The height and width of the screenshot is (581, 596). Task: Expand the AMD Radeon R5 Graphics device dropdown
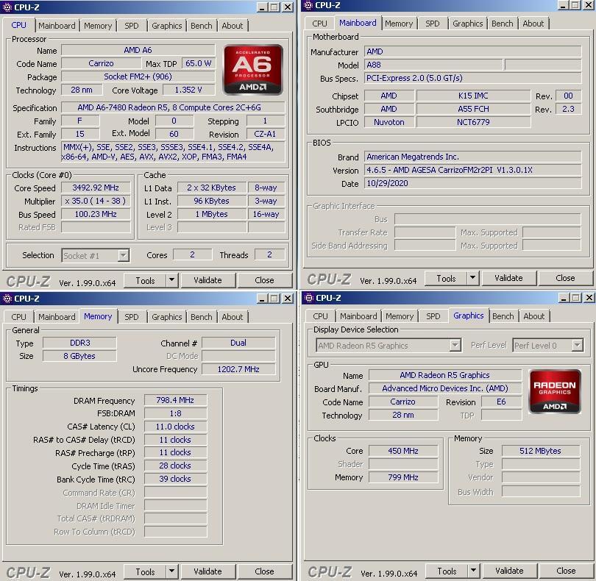point(455,346)
